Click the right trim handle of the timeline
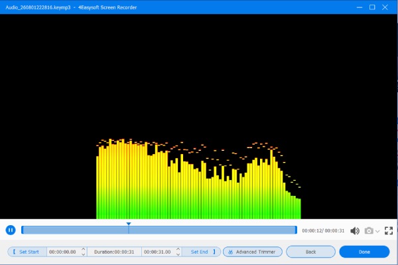Image resolution: width=398 pixels, height=265 pixels. coord(296,230)
